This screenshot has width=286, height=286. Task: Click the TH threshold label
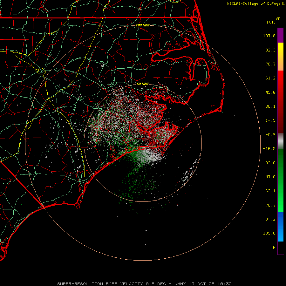pyautogui.click(x=273, y=248)
